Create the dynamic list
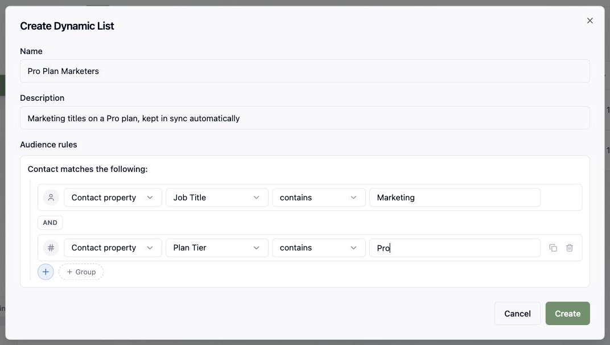The width and height of the screenshot is (610, 345). point(567,314)
